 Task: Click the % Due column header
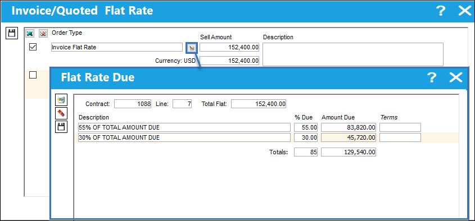tap(303, 117)
